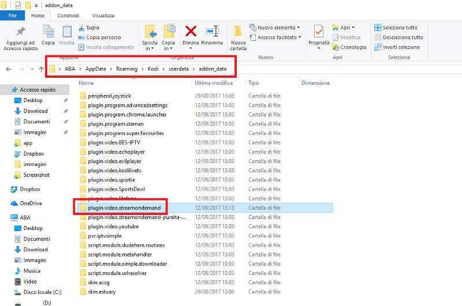The width and height of the screenshot is (462, 306).
Task: Click userdata in the address path
Action: pyautogui.click(x=178, y=69)
